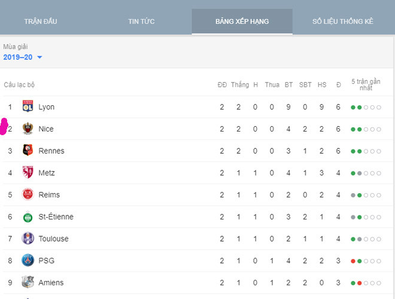Click the Lyon club crest icon

pyautogui.click(x=28, y=107)
